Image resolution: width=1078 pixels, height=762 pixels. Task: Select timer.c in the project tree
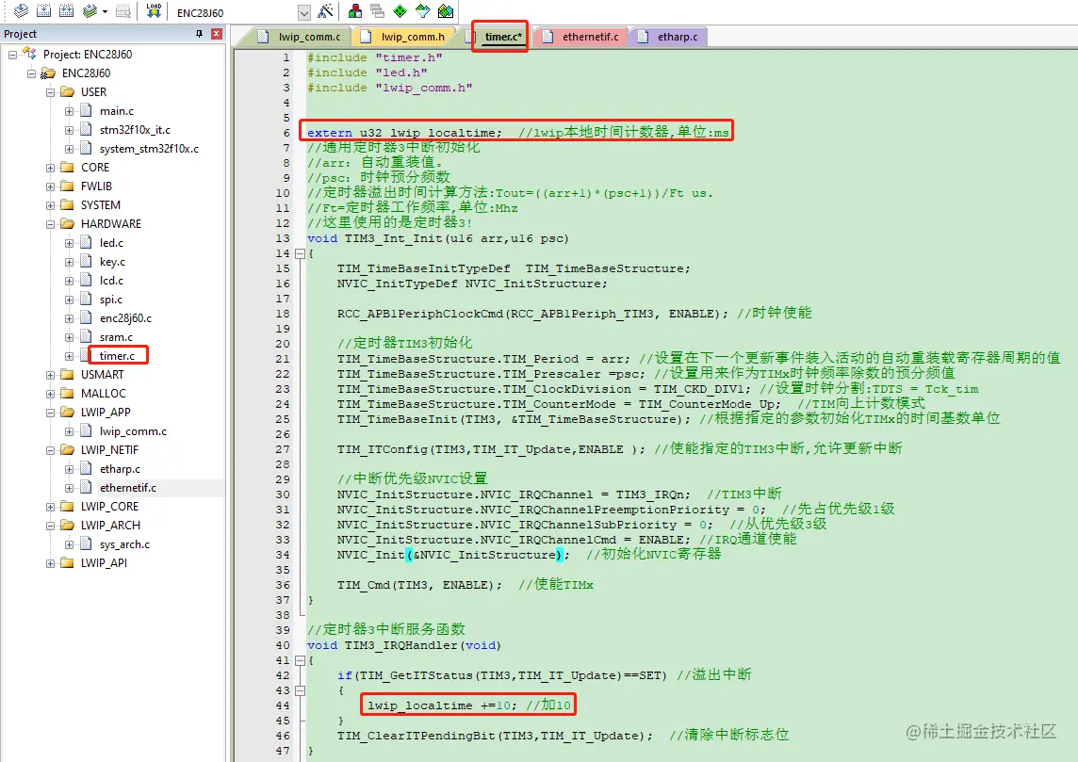(x=117, y=356)
